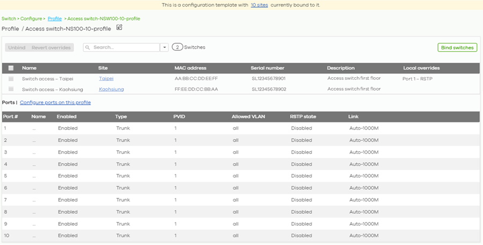Click the RSTP state column header
Screen dimensions: 483x245
[305, 116]
